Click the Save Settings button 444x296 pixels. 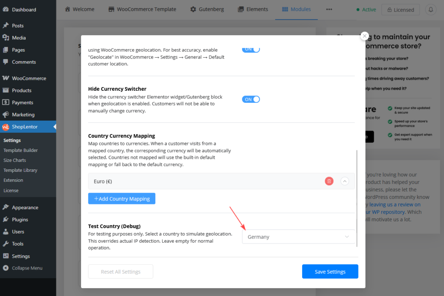pyautogui.click(x=330, y=272)
